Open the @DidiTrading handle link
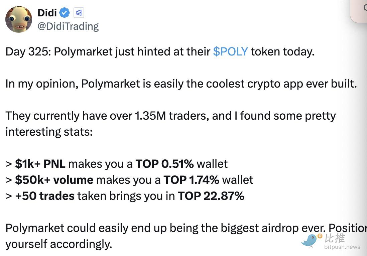367x256 pixels. pyautogui.click(x=68, y=26)
